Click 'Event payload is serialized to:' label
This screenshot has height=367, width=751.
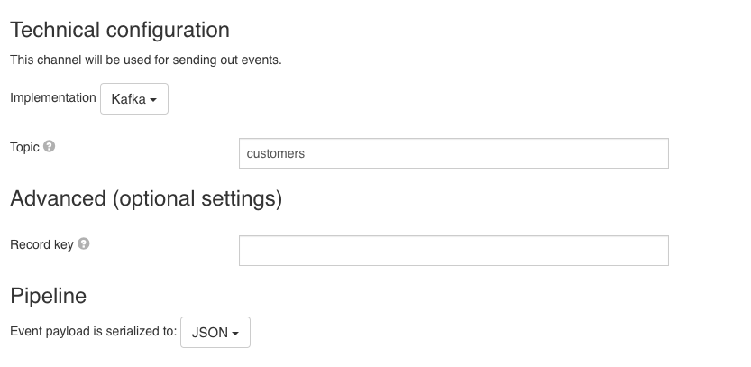point(93,331)
